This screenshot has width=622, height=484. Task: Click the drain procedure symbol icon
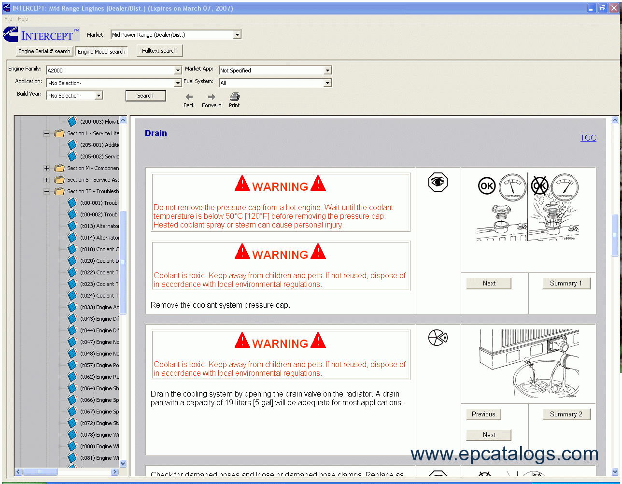[x=438, y=338]
